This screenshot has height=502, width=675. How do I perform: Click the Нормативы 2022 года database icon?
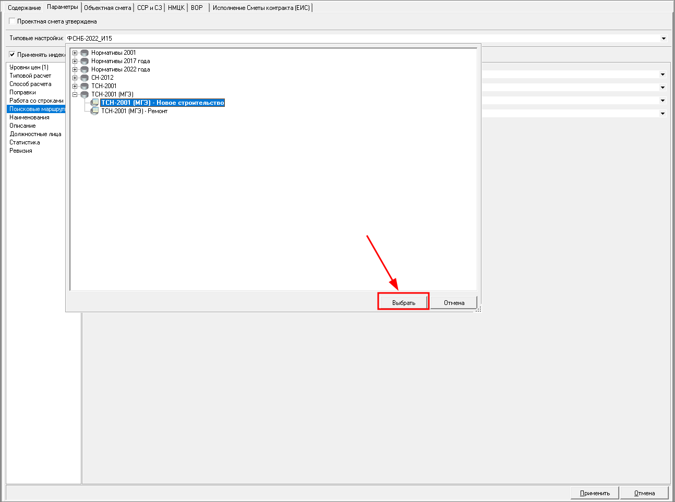[85, 69]
